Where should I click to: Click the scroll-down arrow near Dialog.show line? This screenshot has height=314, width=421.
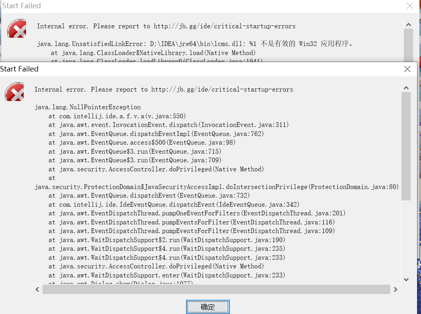coord(406,279)
